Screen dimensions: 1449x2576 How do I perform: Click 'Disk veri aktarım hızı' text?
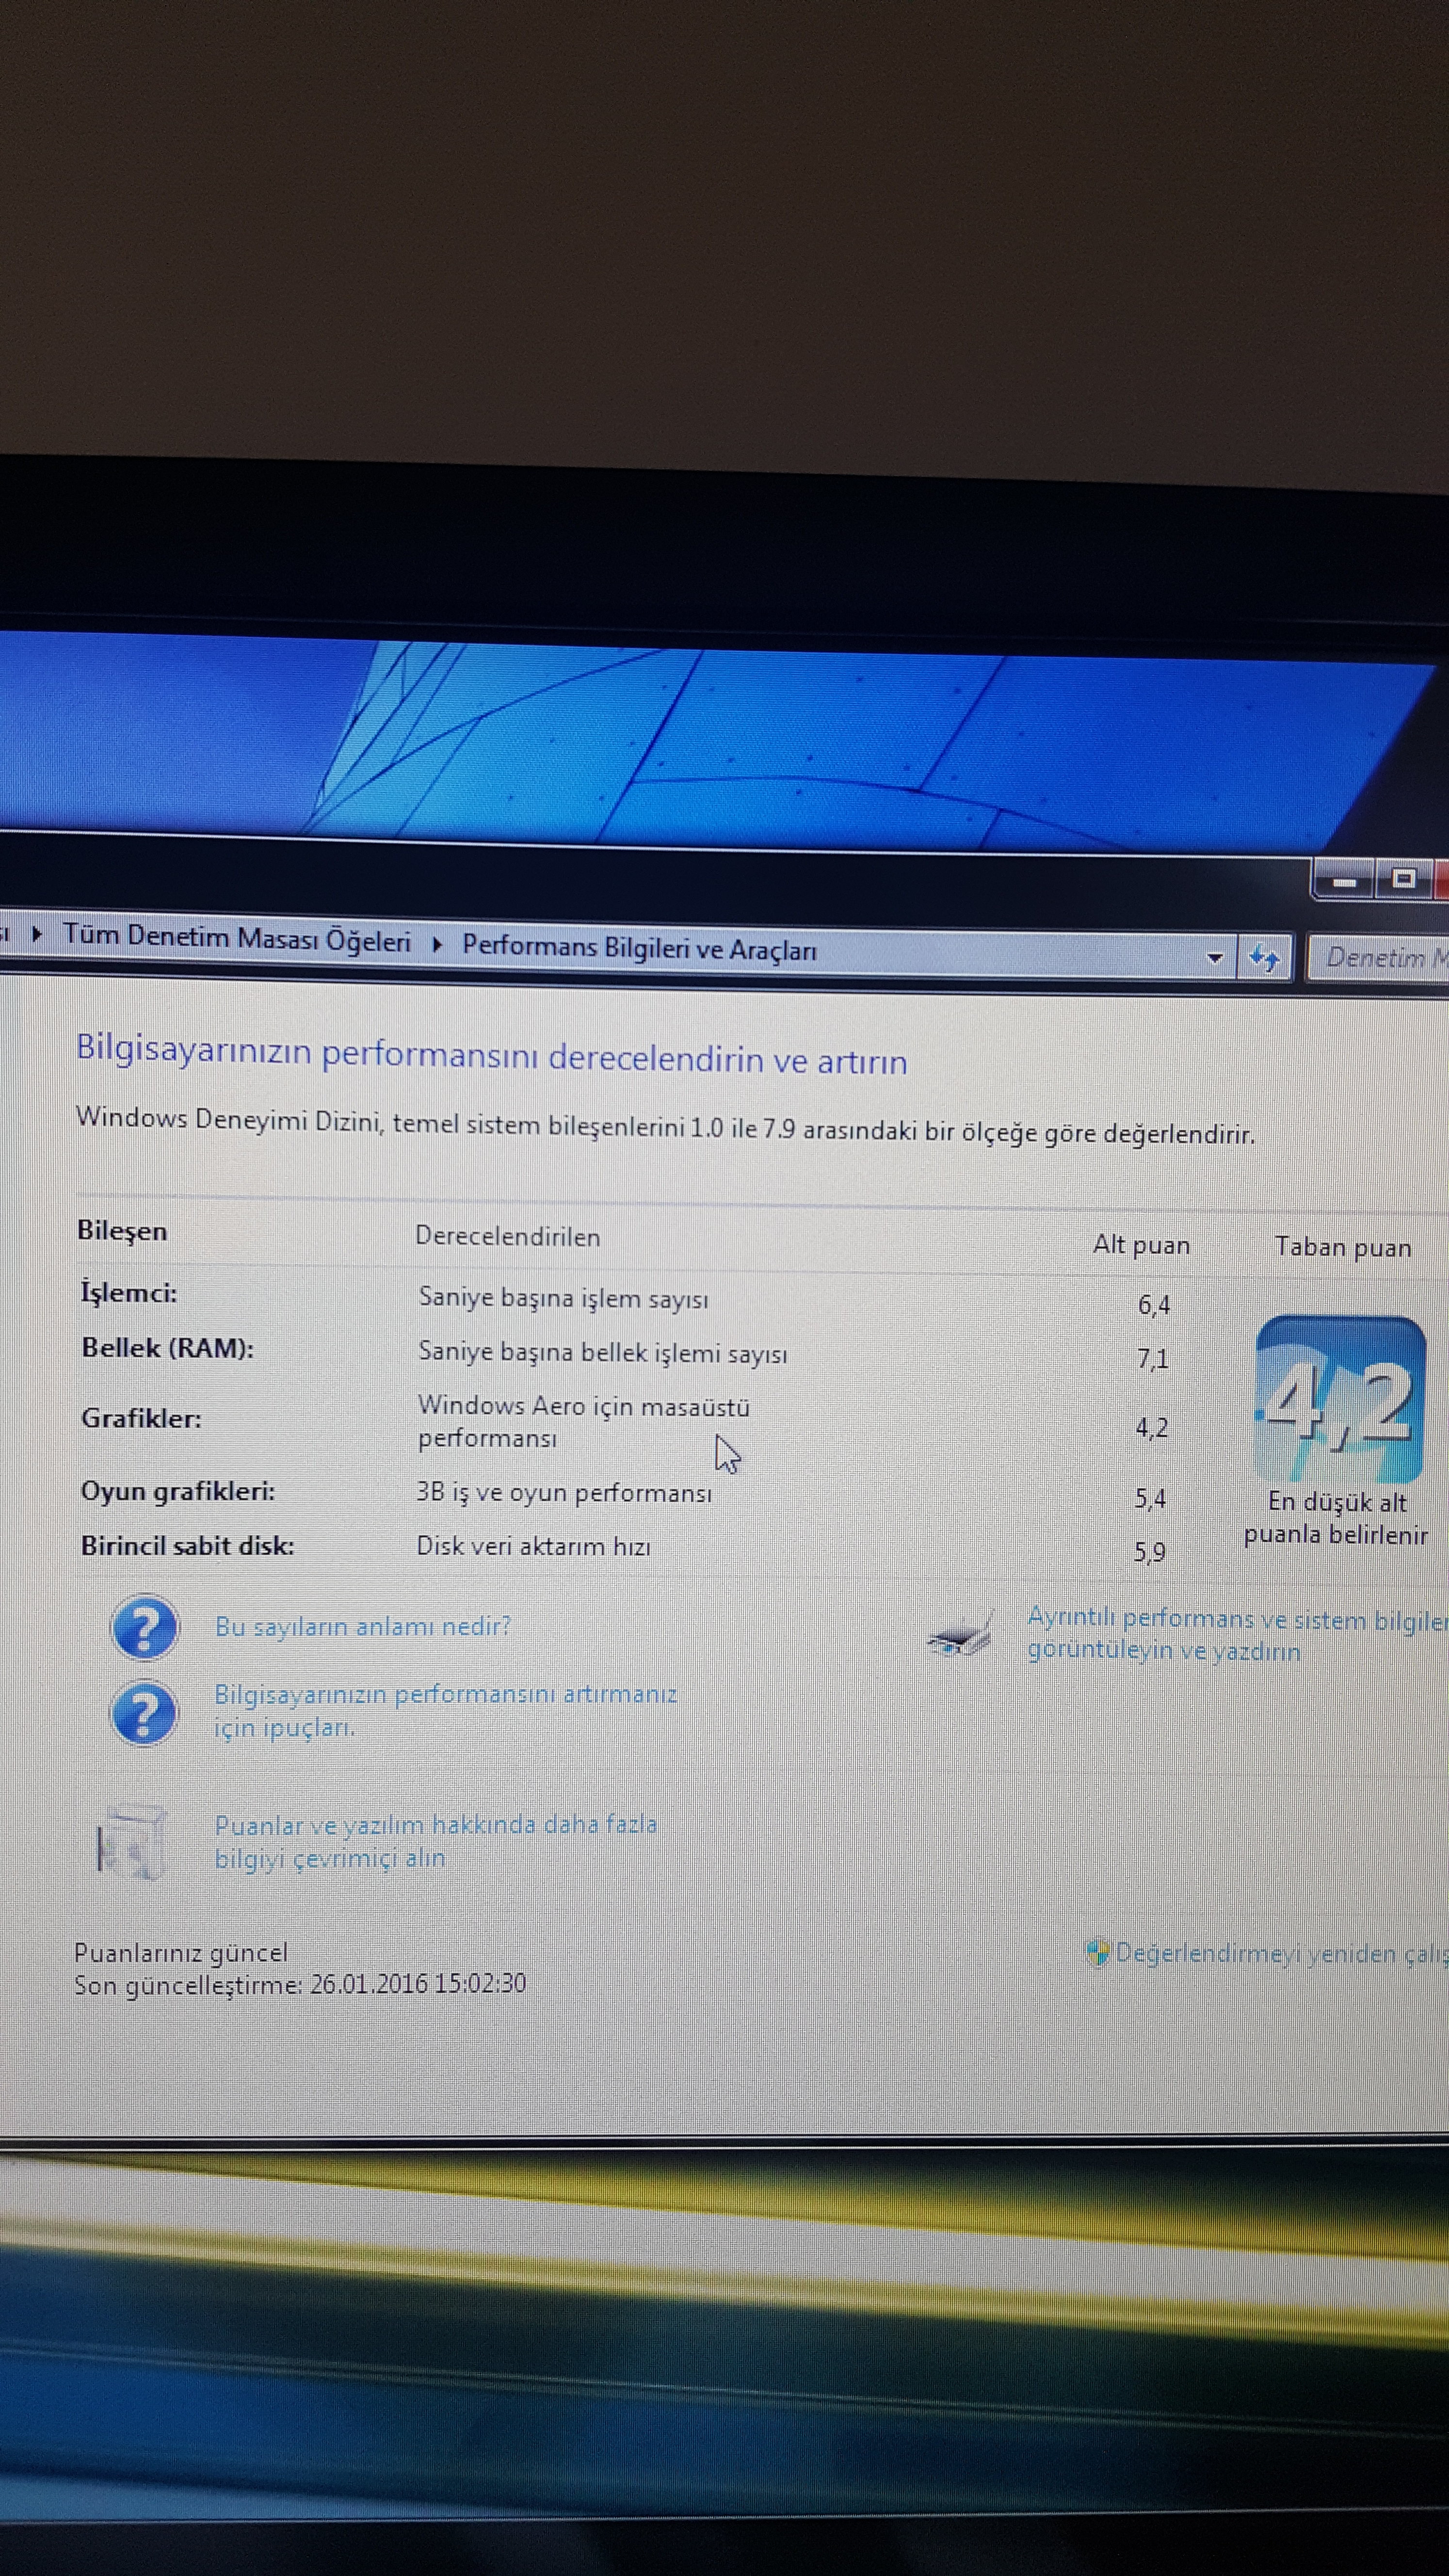tap(533, 1546)
